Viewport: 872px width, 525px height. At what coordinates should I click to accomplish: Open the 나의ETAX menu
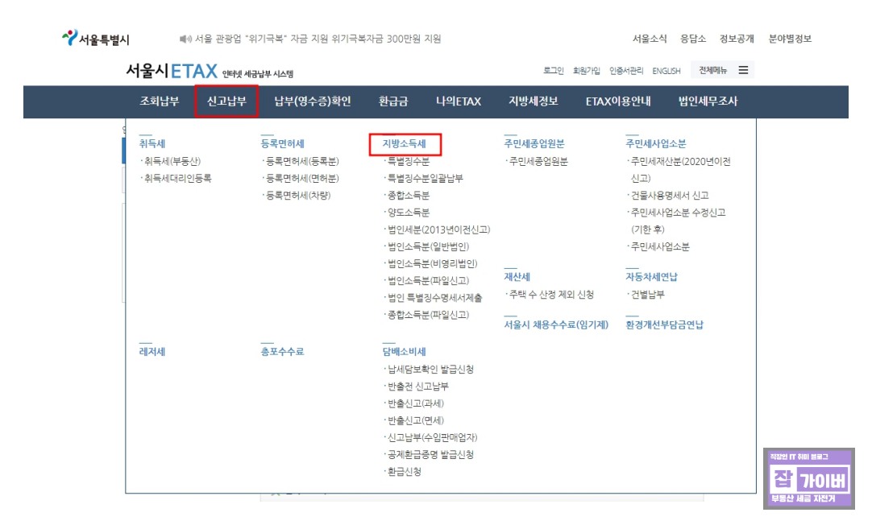tap(459, 101)
